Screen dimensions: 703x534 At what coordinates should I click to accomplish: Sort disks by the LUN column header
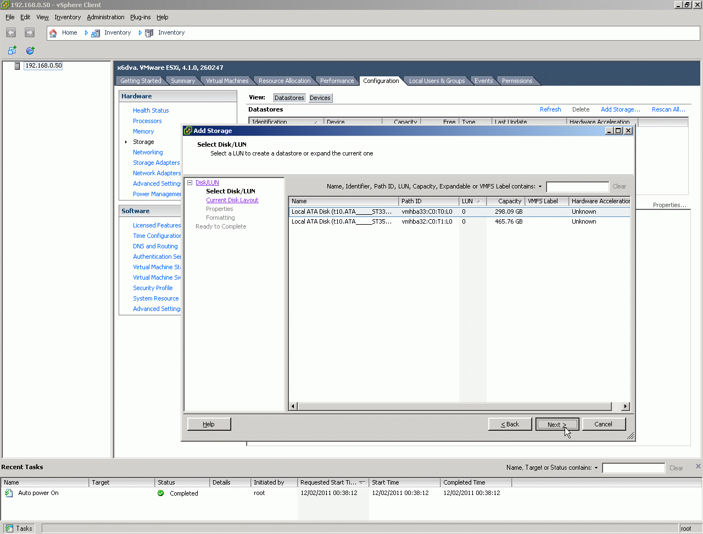[473, 202]
